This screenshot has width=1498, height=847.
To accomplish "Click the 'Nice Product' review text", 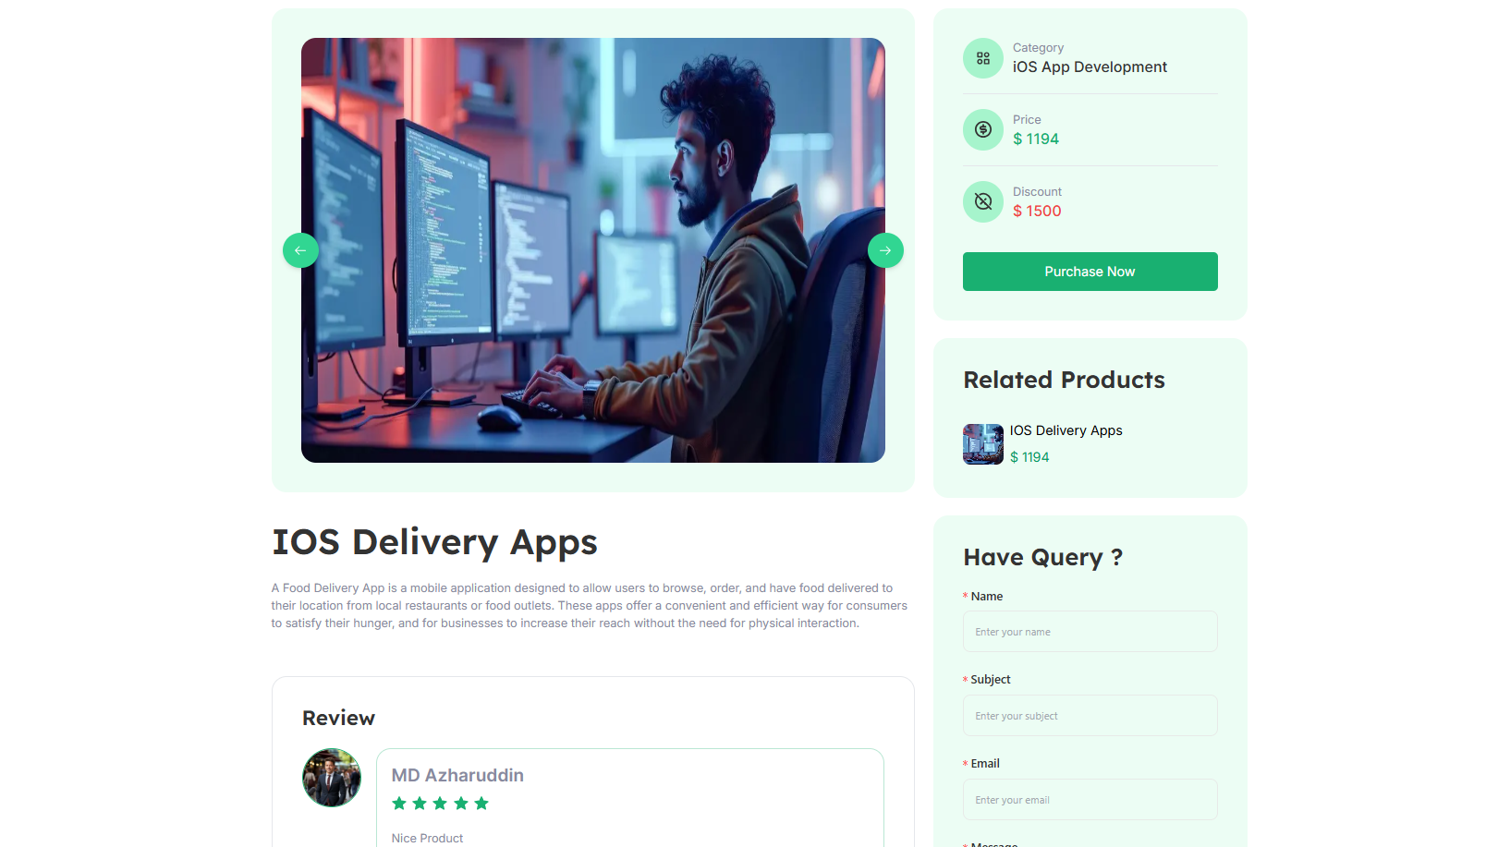I will [427, 839].
